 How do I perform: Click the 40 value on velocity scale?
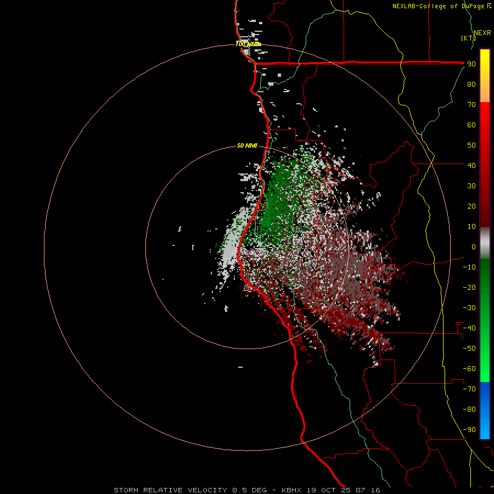(x=471, y=165)
